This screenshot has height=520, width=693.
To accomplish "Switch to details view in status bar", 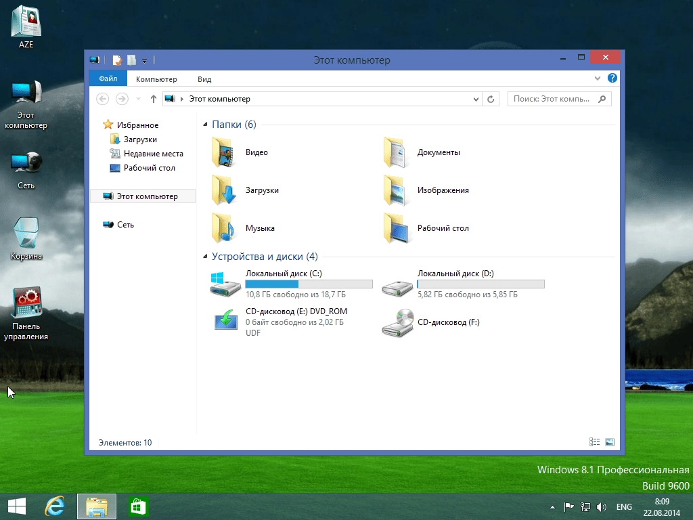I will (x=594, y=442).
